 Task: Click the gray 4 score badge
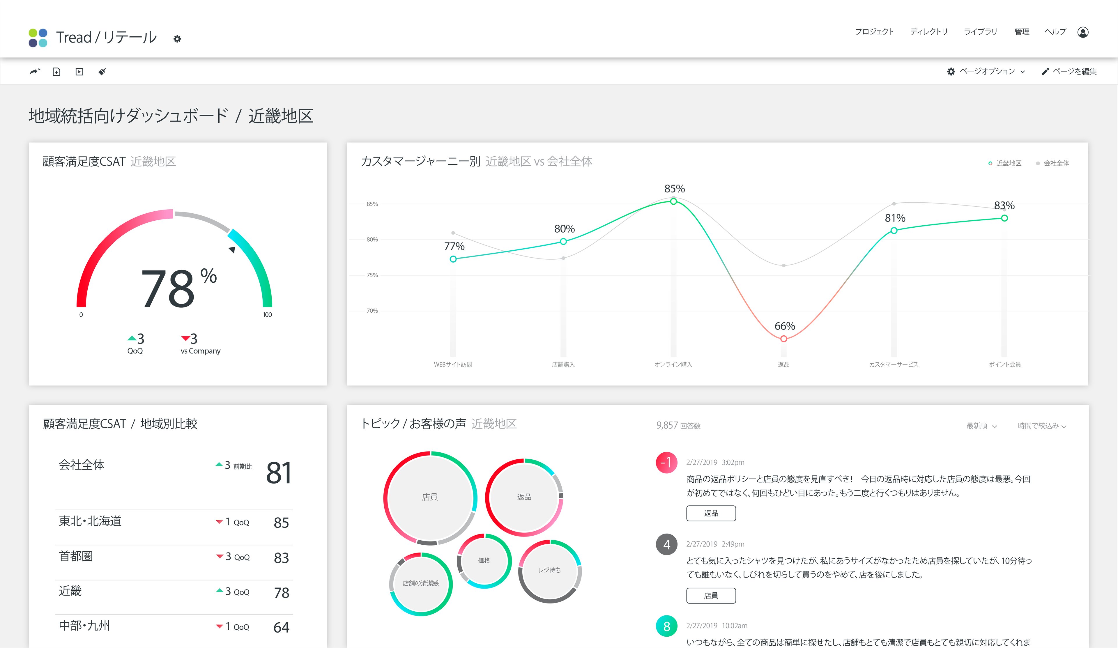(x=666, y=544)
